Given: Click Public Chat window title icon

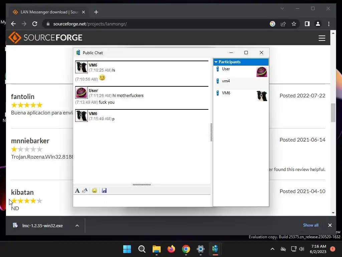Looking at the screenshot, I should (x=78, y=53).
